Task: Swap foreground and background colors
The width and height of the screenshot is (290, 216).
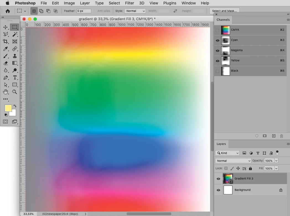Action: tap(15, 106)
